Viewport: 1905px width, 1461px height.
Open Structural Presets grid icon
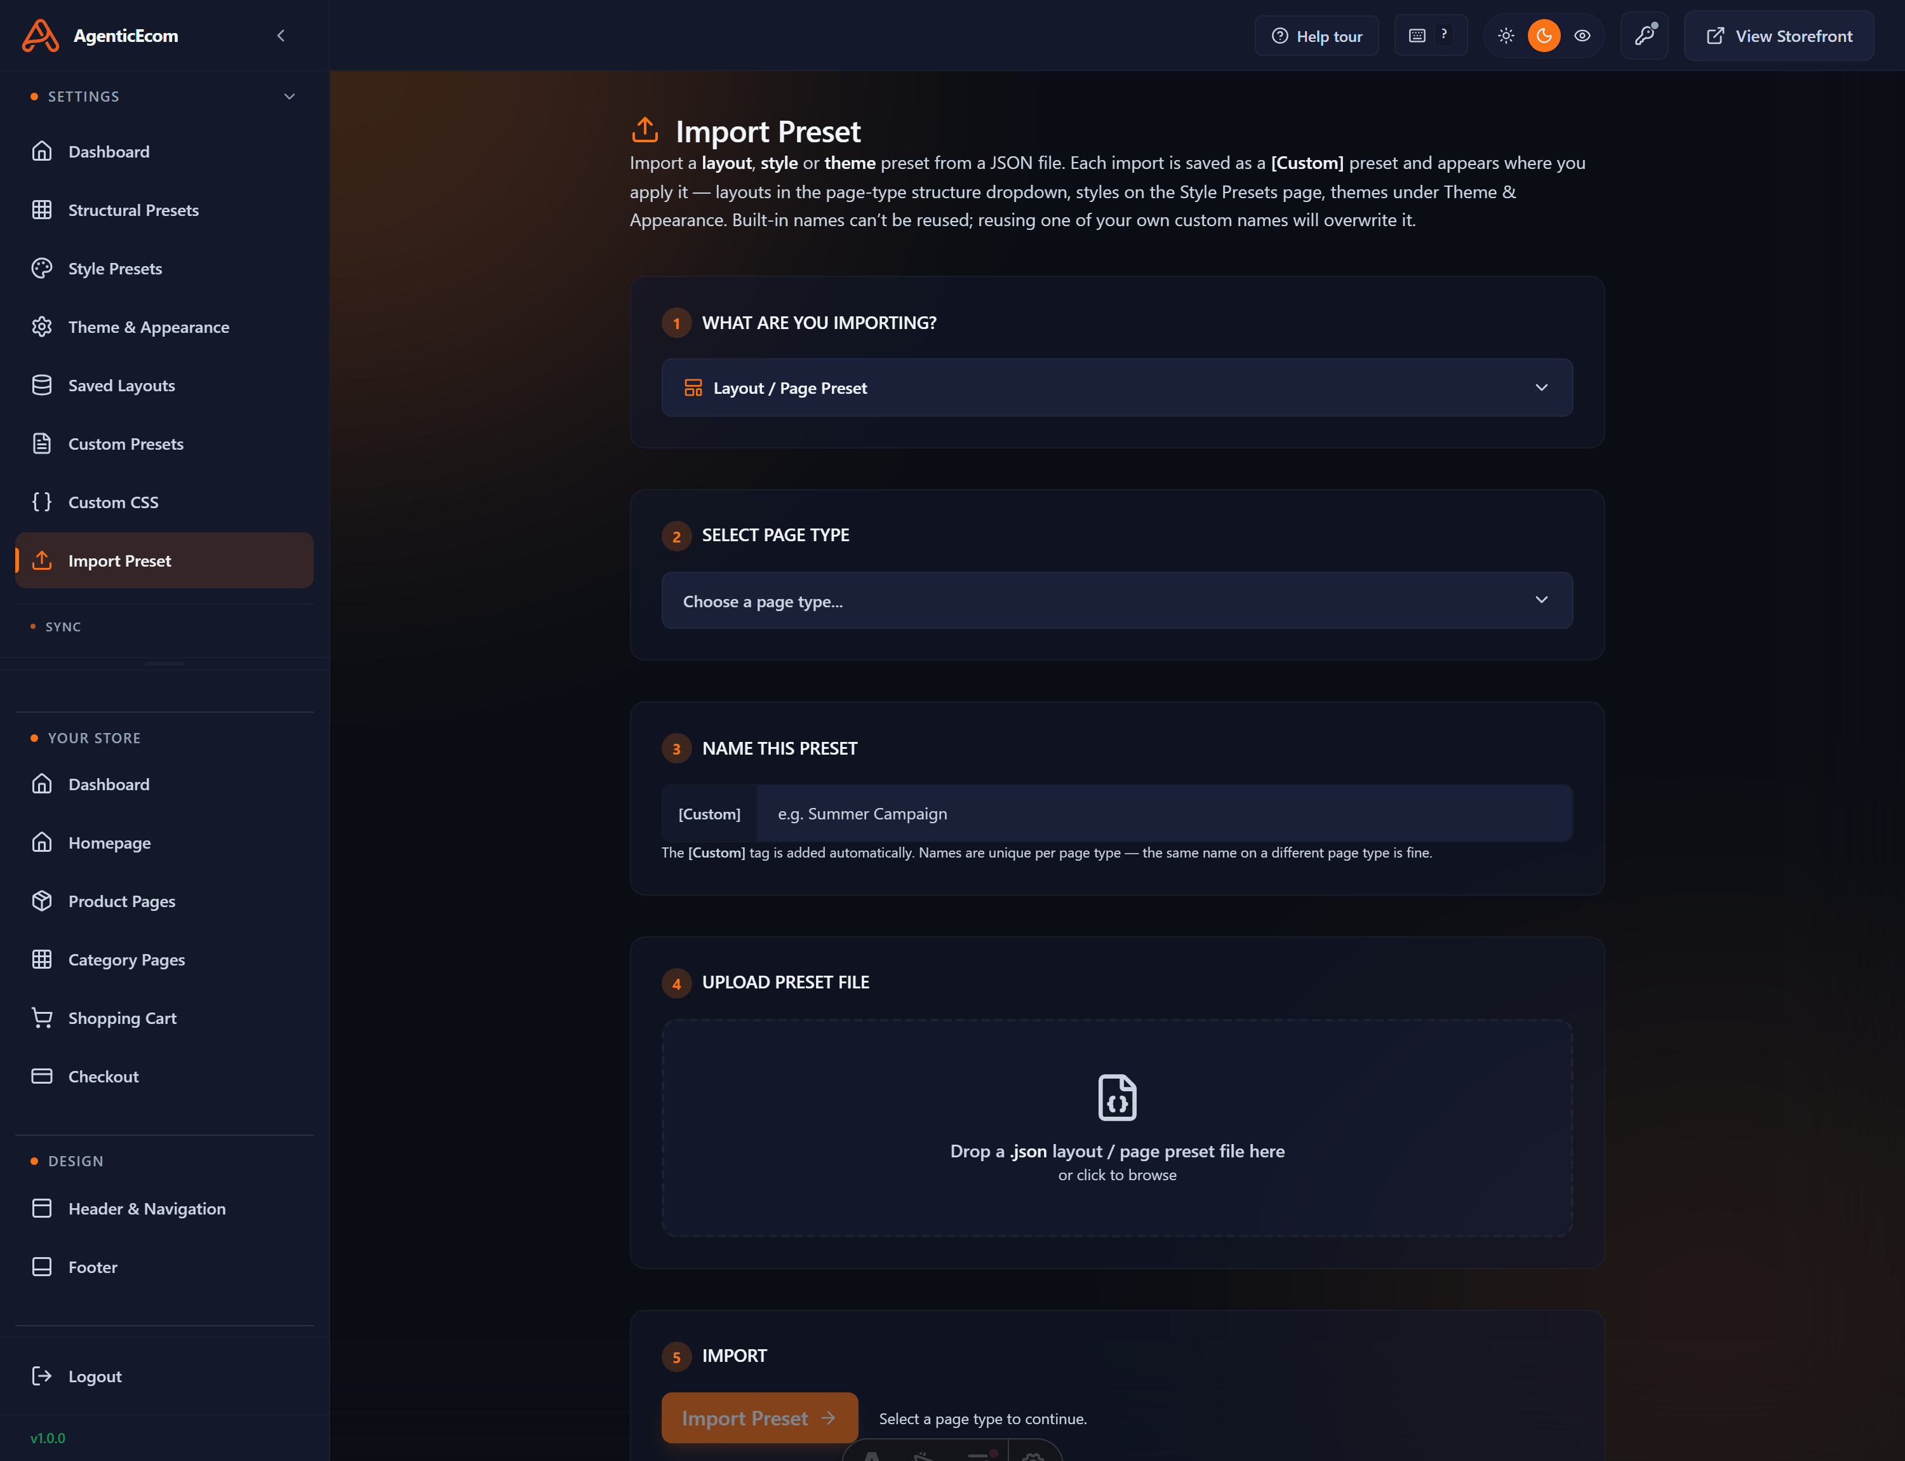[x=42, y=210]
